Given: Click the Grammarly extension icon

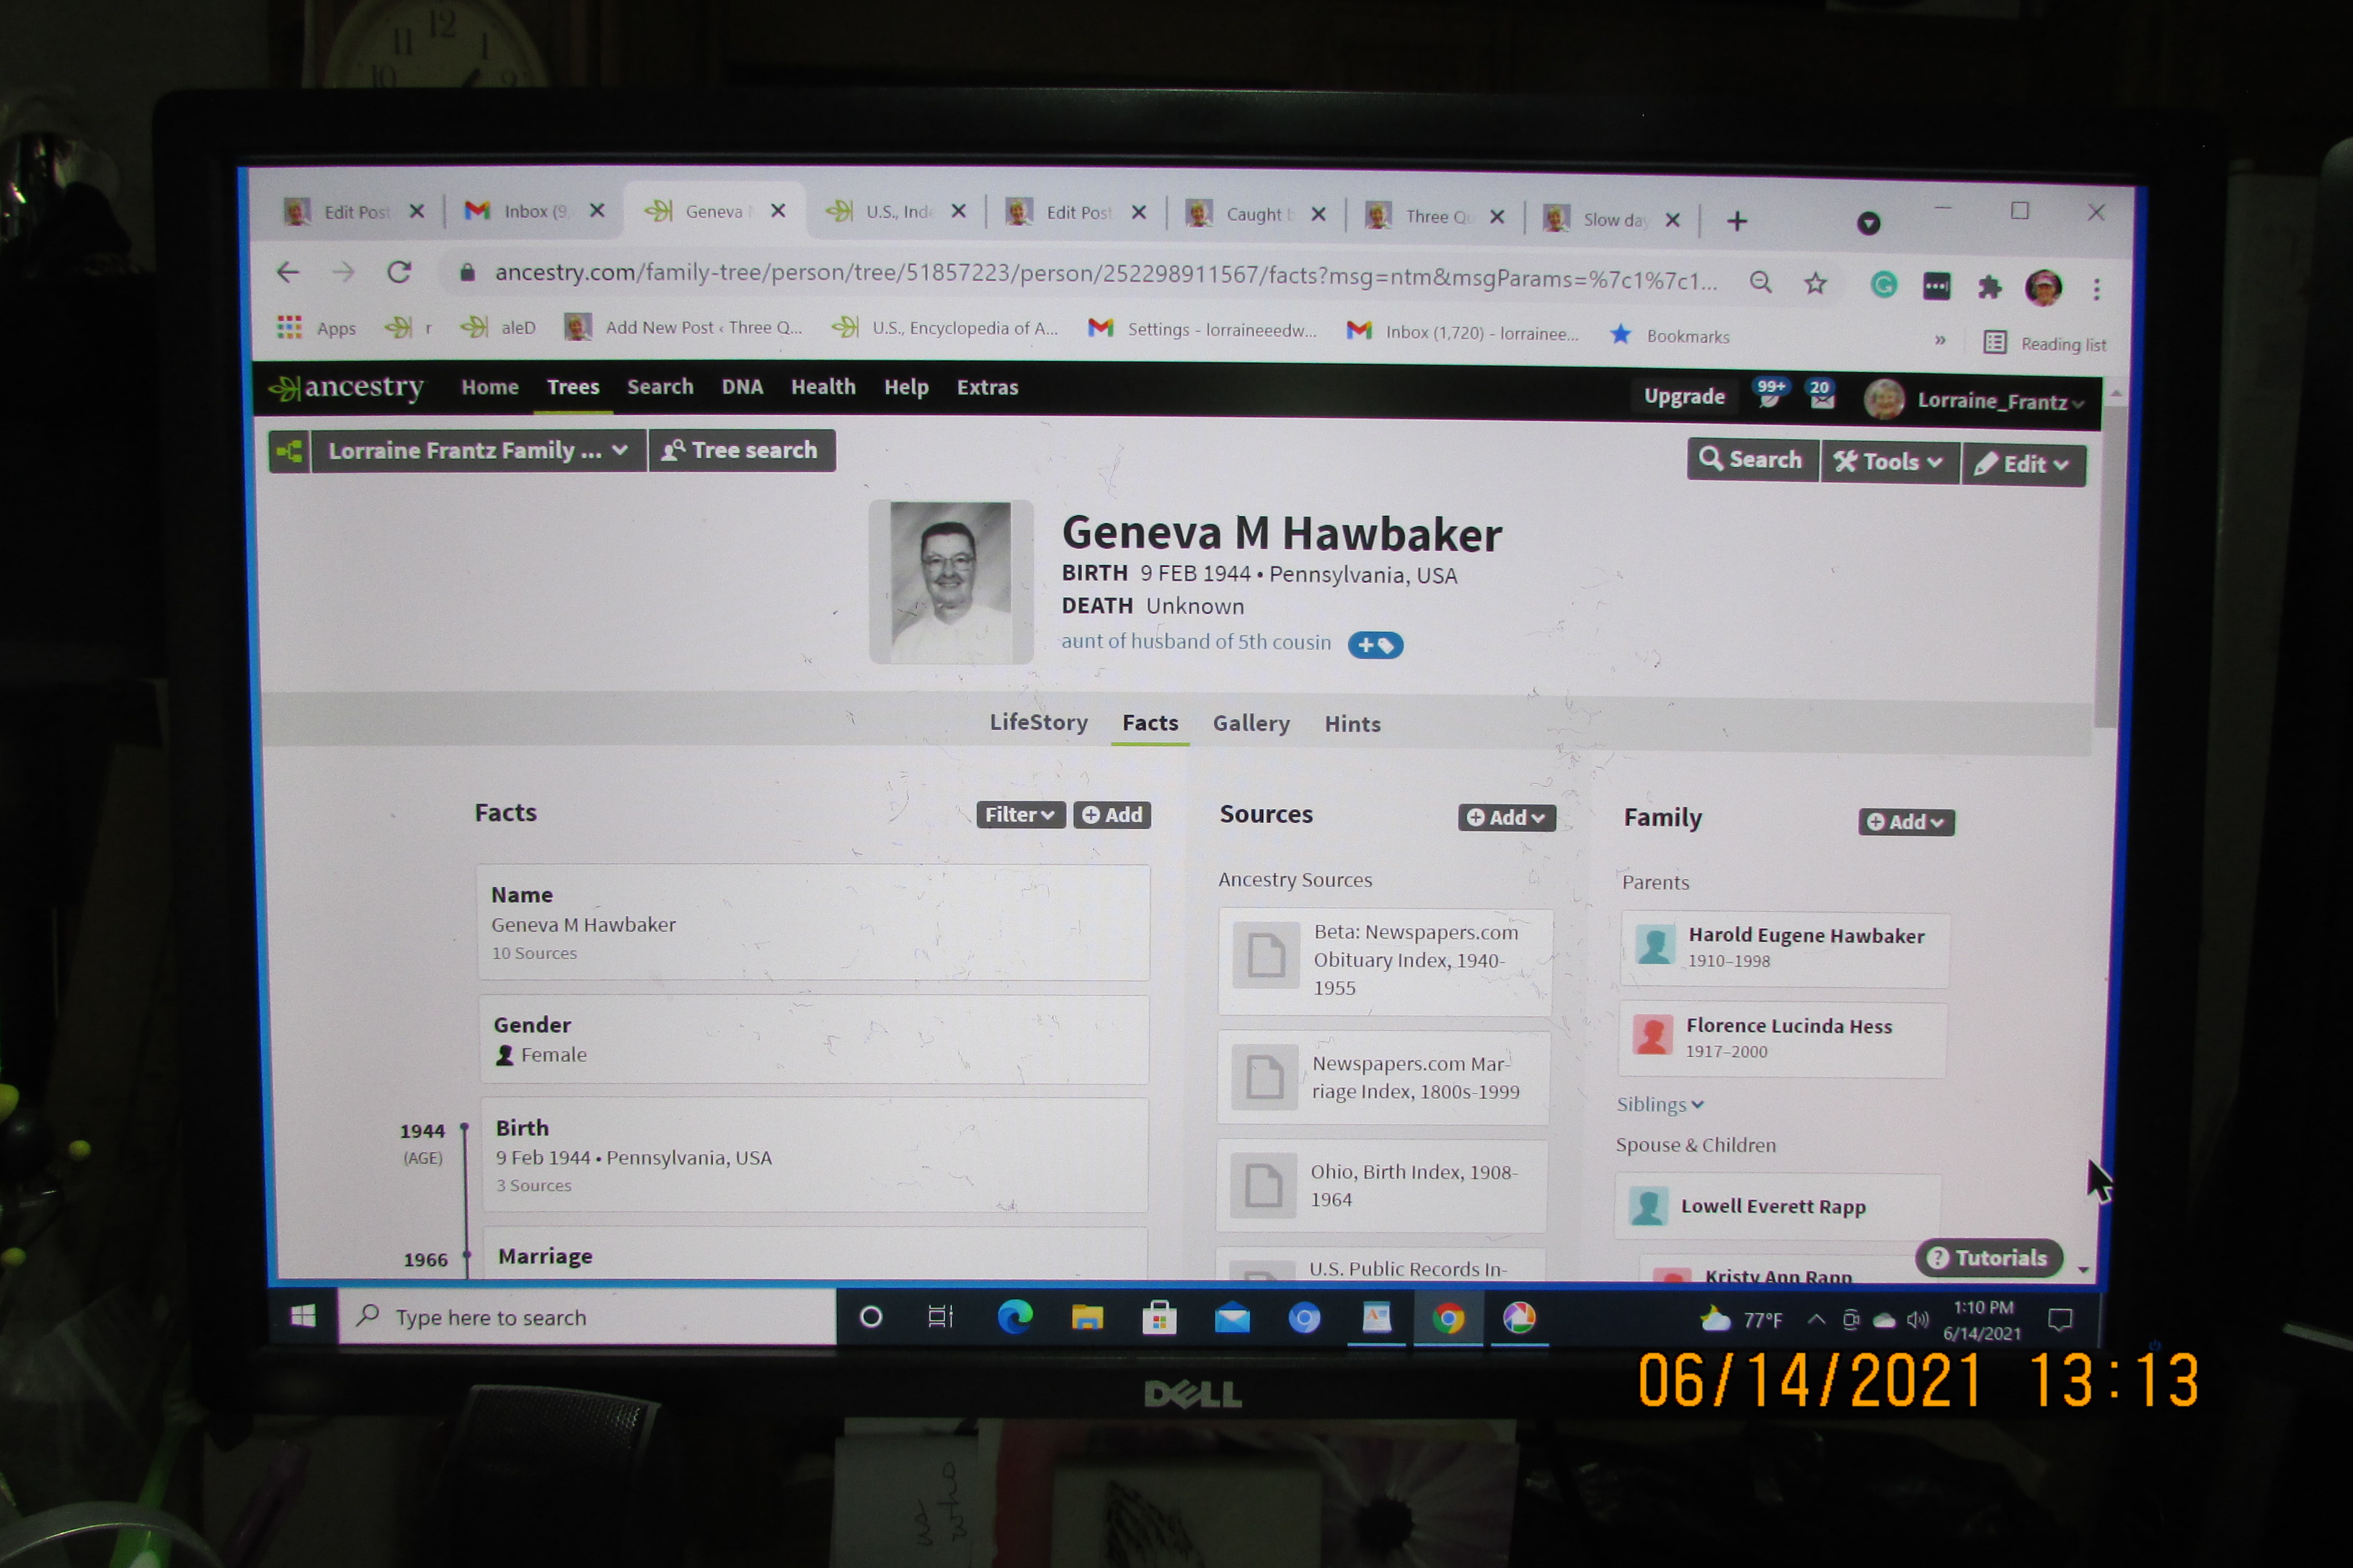Looking at the screenshot, I should pyautogui.click(x=1884, y=286).
